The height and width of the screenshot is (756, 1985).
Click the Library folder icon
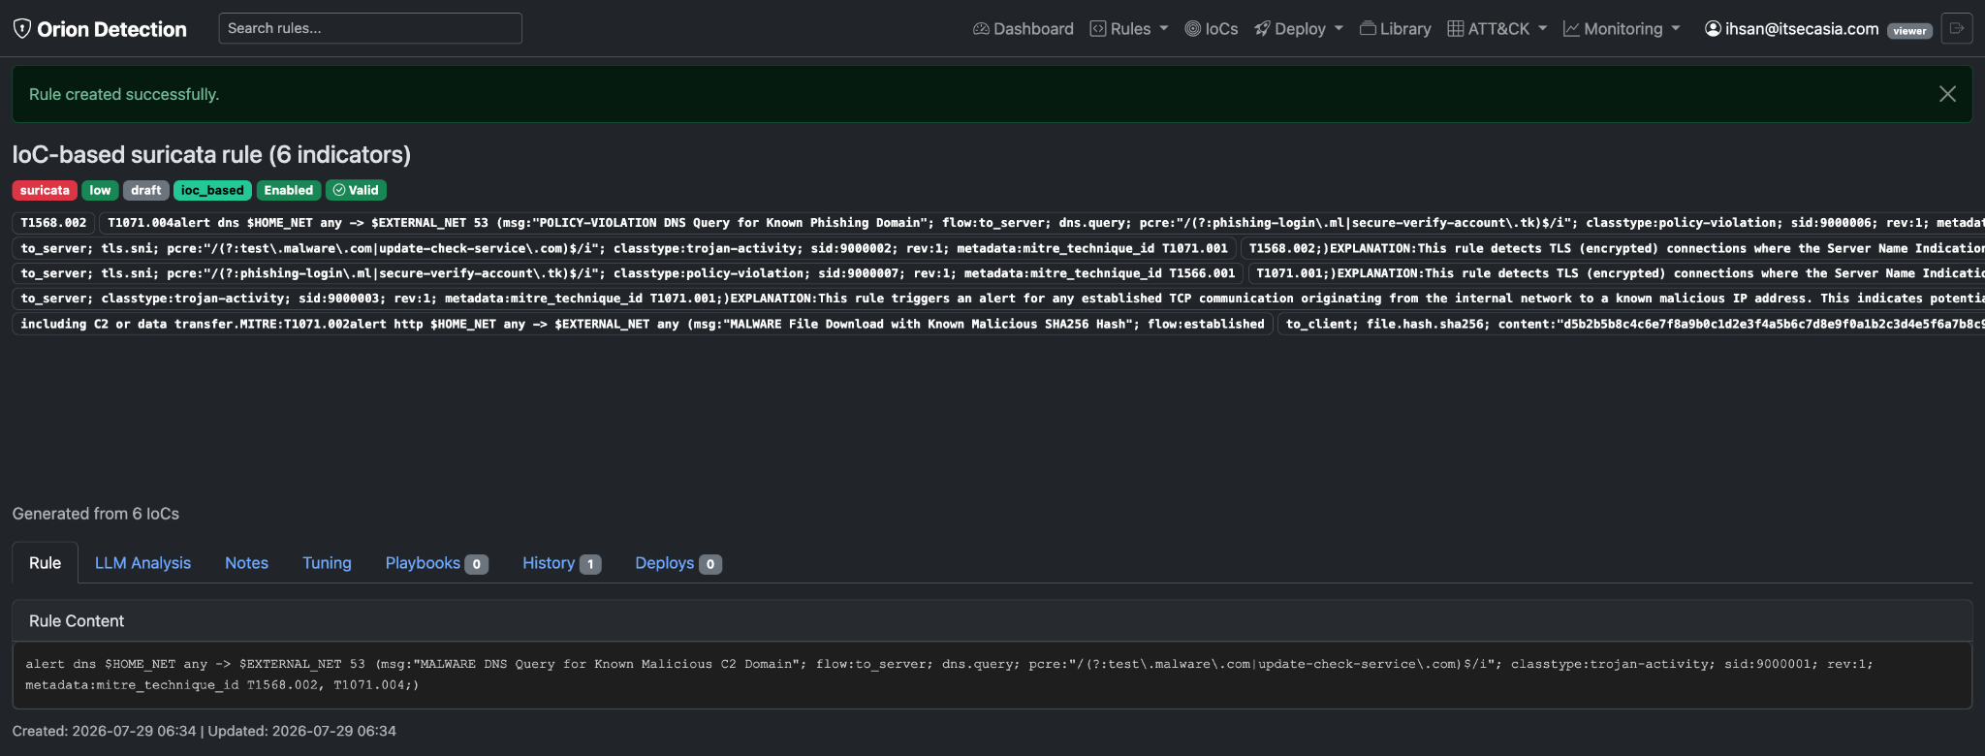[1368, 29]
